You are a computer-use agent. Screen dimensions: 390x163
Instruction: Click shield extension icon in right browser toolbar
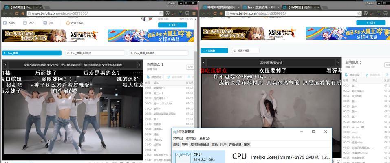pyautogui.click(x=366, y=13)
